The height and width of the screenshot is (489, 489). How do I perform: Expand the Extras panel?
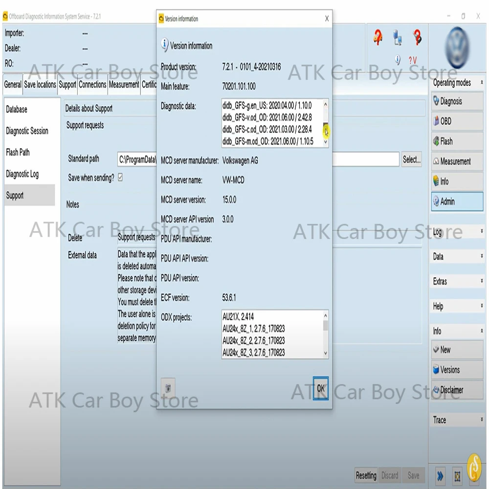[x=455, y=281]
